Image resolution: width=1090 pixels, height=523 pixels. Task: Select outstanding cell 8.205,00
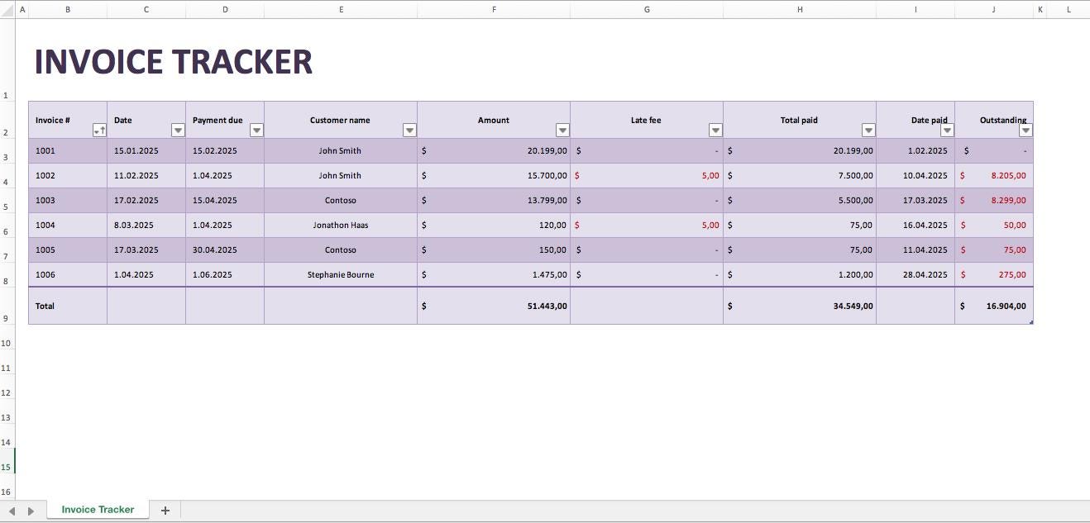tap(994, 176)
